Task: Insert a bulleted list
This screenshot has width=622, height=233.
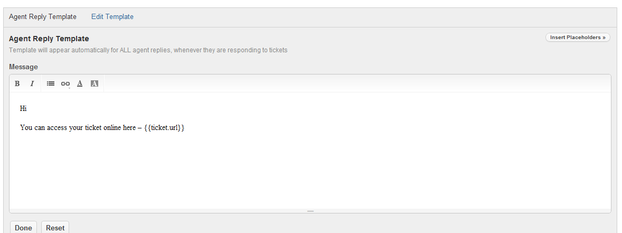Action: (51, 83)
